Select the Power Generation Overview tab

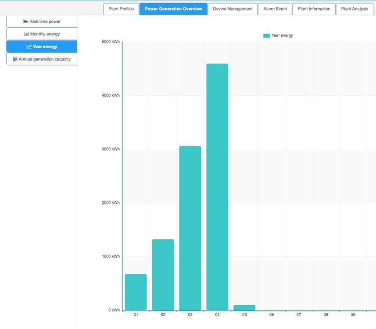pyautogui.click(x=173, y=9)
